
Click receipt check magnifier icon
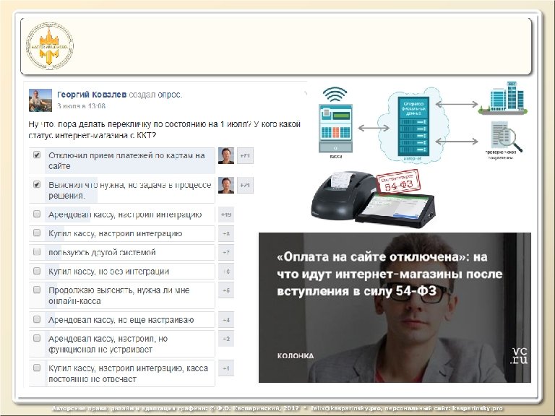[505, 136]
